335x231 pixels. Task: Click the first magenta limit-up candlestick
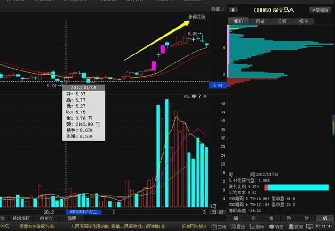(154, 66)
